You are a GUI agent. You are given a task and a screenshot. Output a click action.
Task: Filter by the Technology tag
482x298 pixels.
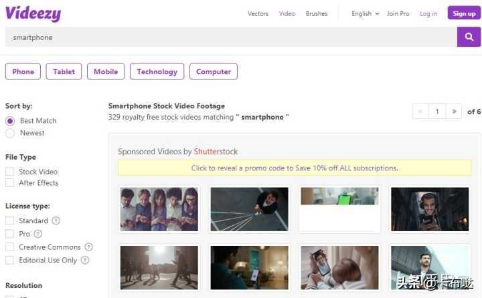(157, 71)
